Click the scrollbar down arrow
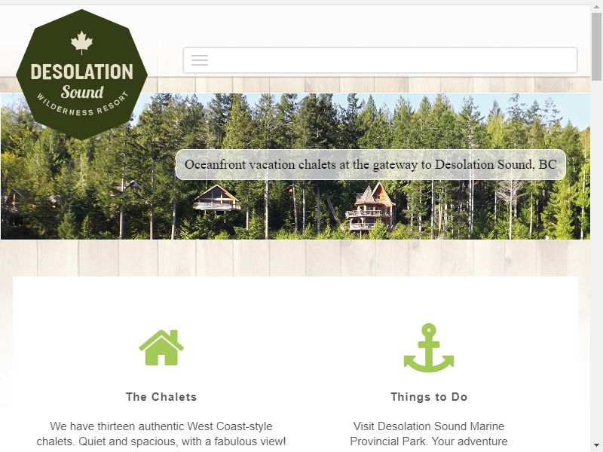This screenshot has height=452, width=603. 597,445
